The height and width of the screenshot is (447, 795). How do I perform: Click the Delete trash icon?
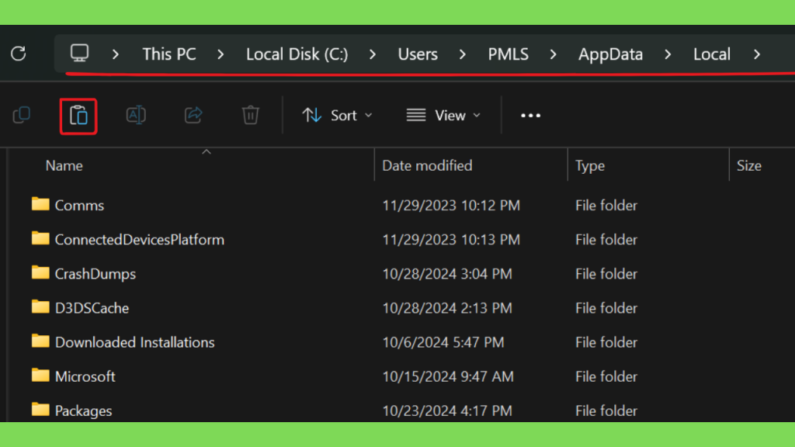click(251, 116)
